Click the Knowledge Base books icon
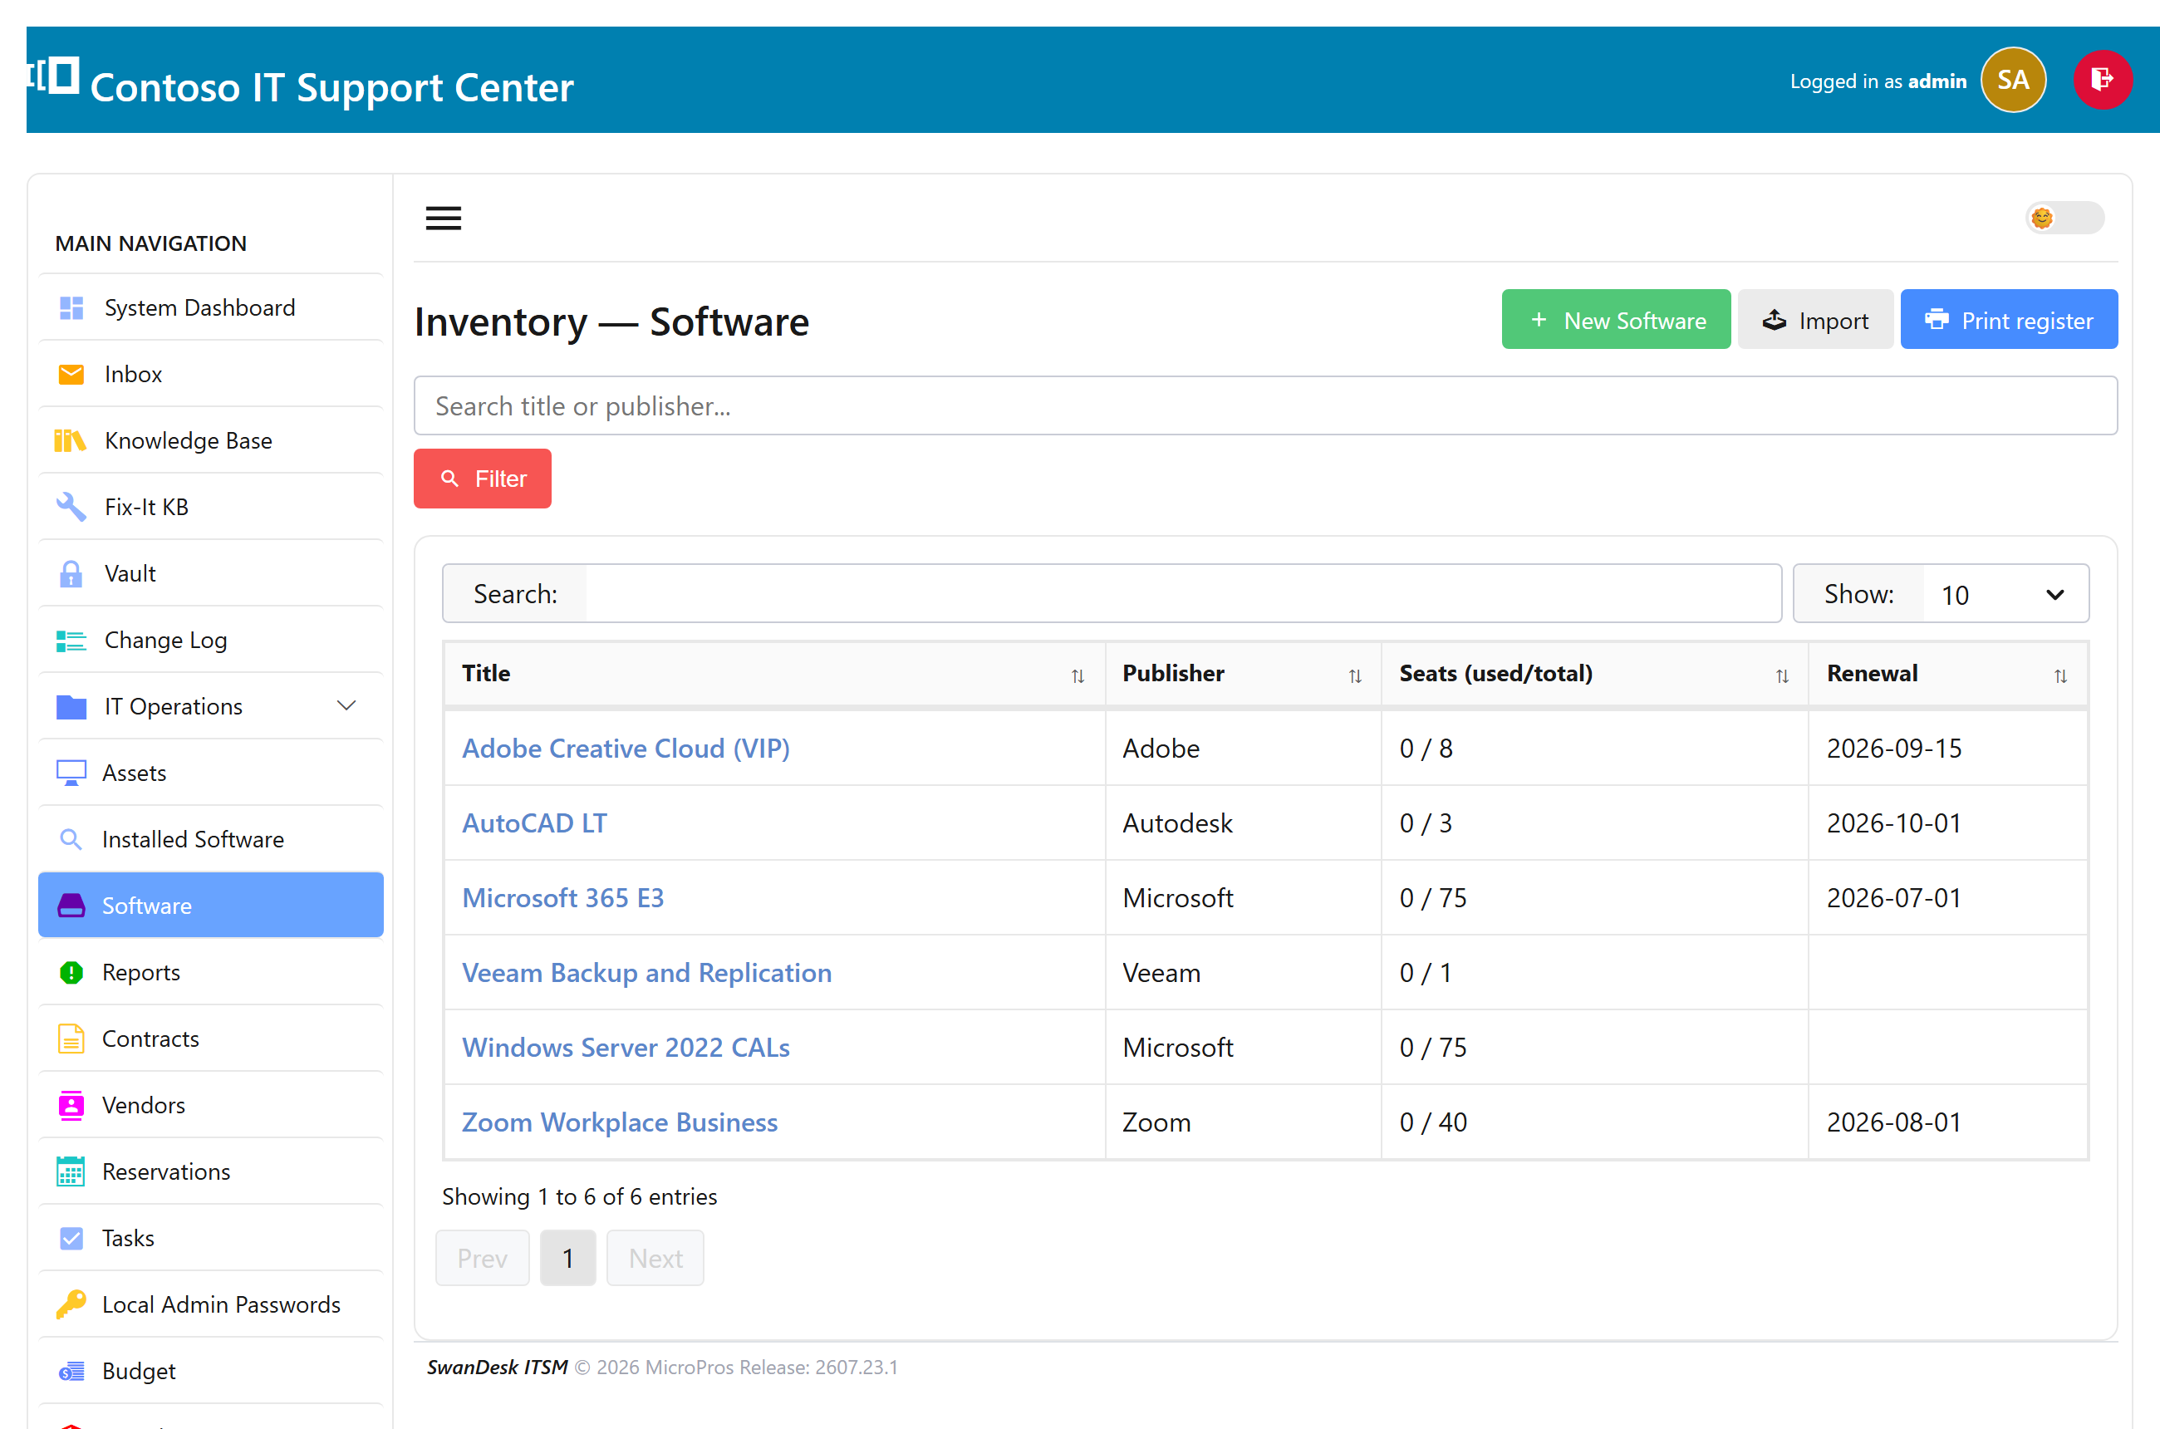 pyautogui.click(x=70, y=441)
